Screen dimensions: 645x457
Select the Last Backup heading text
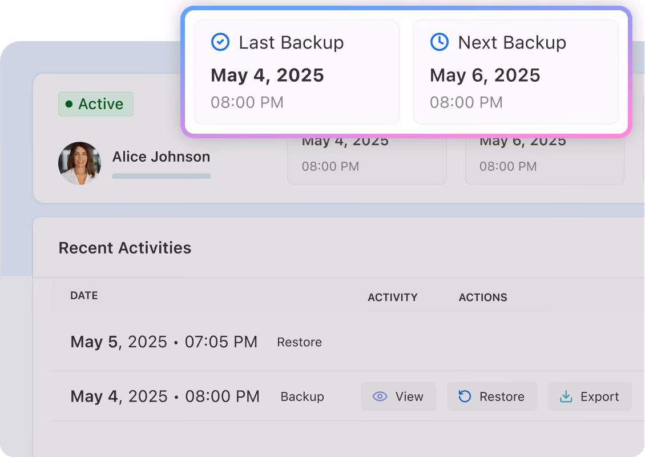click(x=291, y=42)
